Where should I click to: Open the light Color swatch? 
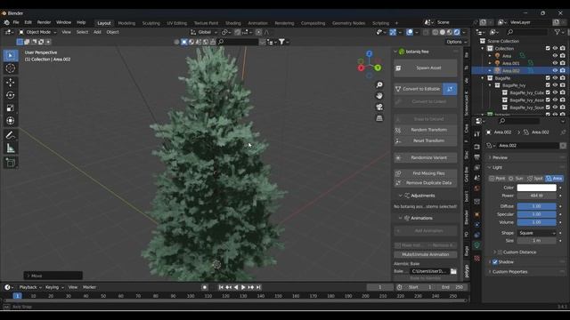(x=536, y=188)
